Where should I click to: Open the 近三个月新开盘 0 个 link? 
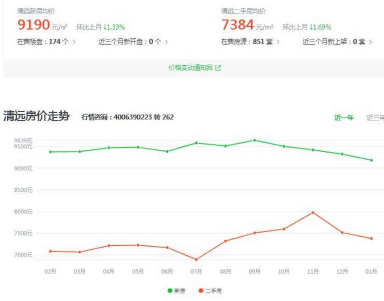133,42
